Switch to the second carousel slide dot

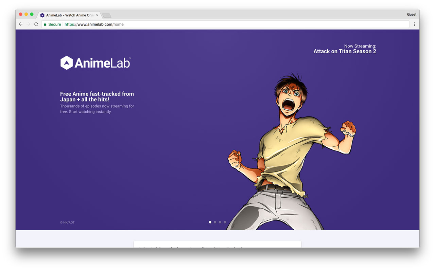click(x=215, y=222)
